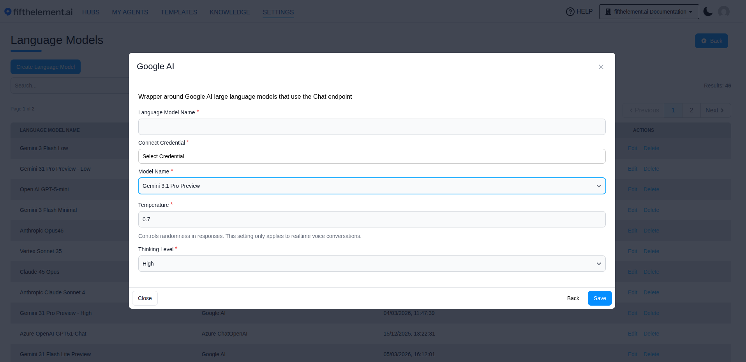The height and width of the screenshot is (362, 746).
Task: Open the fifthelement.ai Documentation dropdown
Action: click(649, 12)
